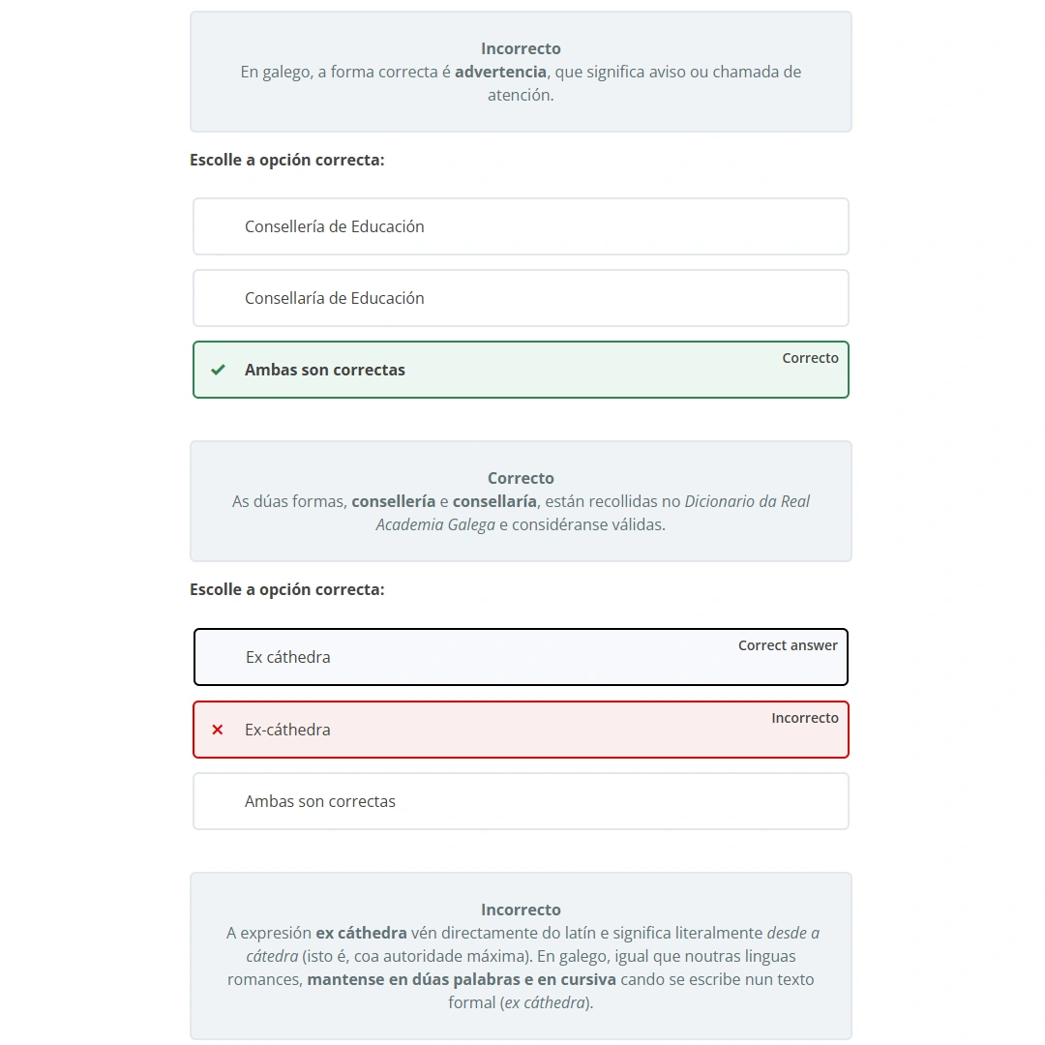Click the "Incorrecto" heading above the ex cáthedra explanation
1045x1045 pixels.
[521, 910]
